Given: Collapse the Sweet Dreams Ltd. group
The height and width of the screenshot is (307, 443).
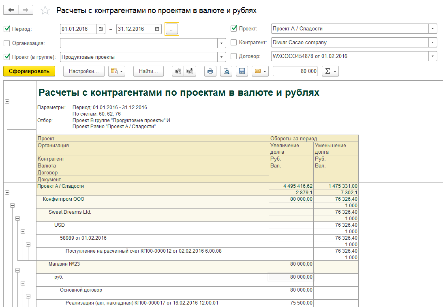Looking at the screenshot, I should click(18, 219).
